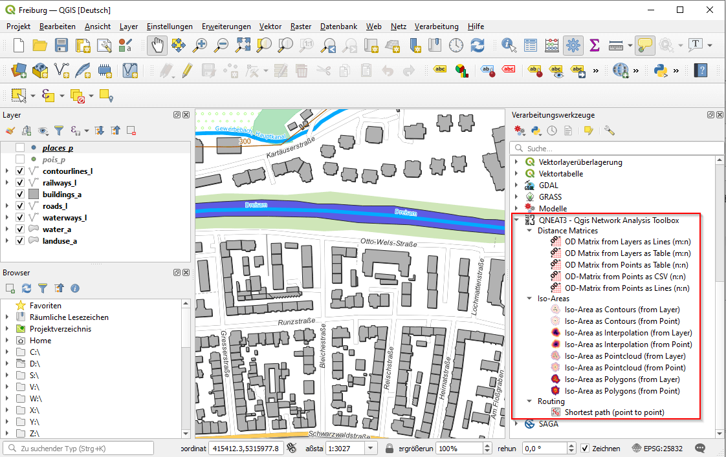Open the Erweiterungen menu
Image resolution: width=726 pixels, height=457 pixels.
(x=226, y=27)
